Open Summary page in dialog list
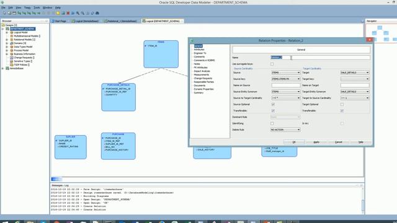 coord(198,93)
